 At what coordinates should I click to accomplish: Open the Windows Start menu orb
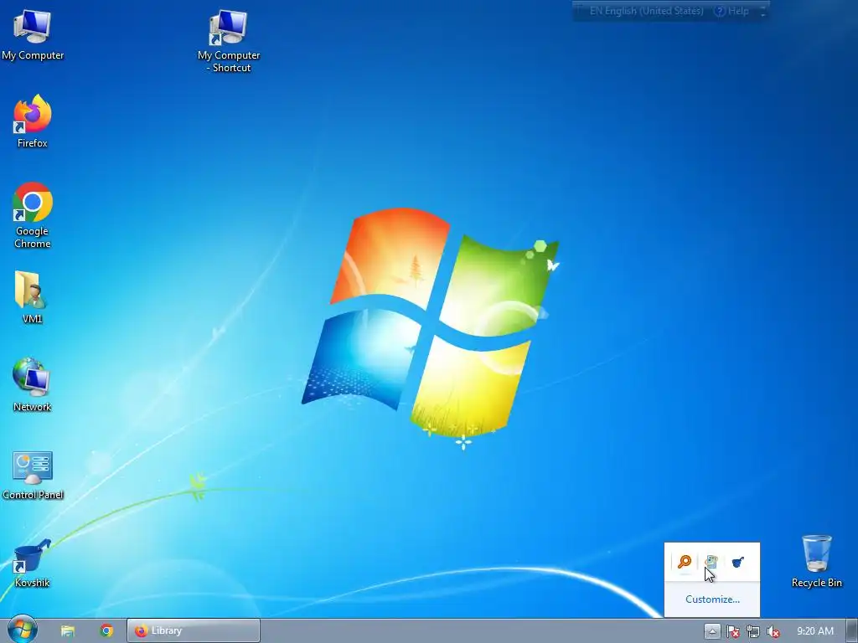click(x=23, y=630)
